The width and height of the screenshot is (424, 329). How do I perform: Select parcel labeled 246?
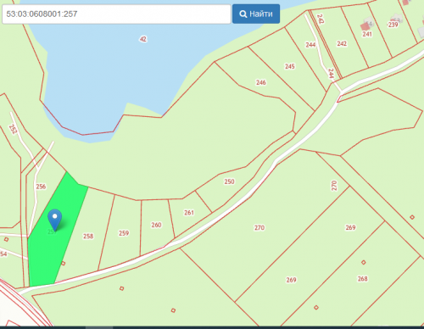pos(261,82)
